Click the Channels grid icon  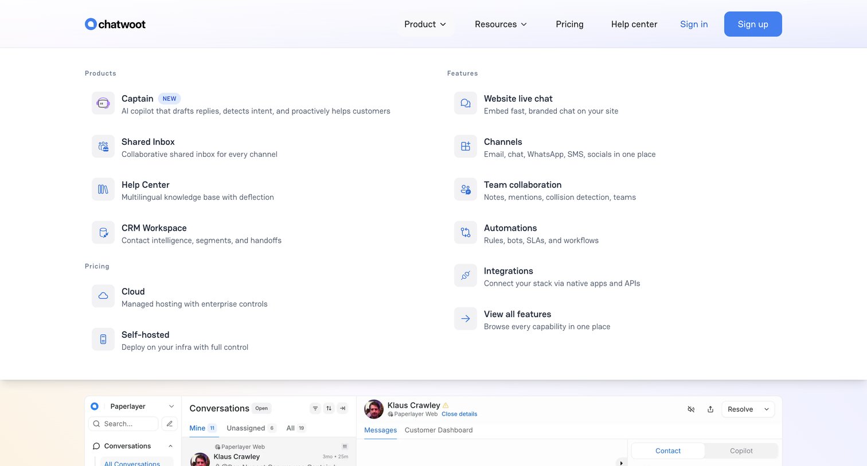coord(466,147)
